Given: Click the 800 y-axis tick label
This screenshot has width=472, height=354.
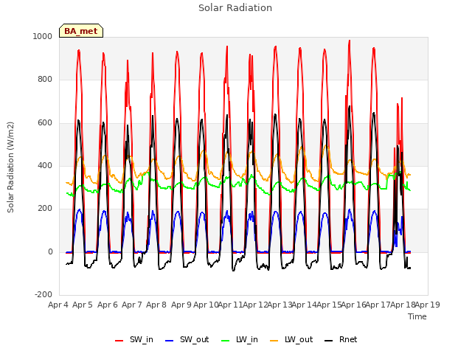Looking at the screenshot, I should pyautogui.click(x=45, y=79).
